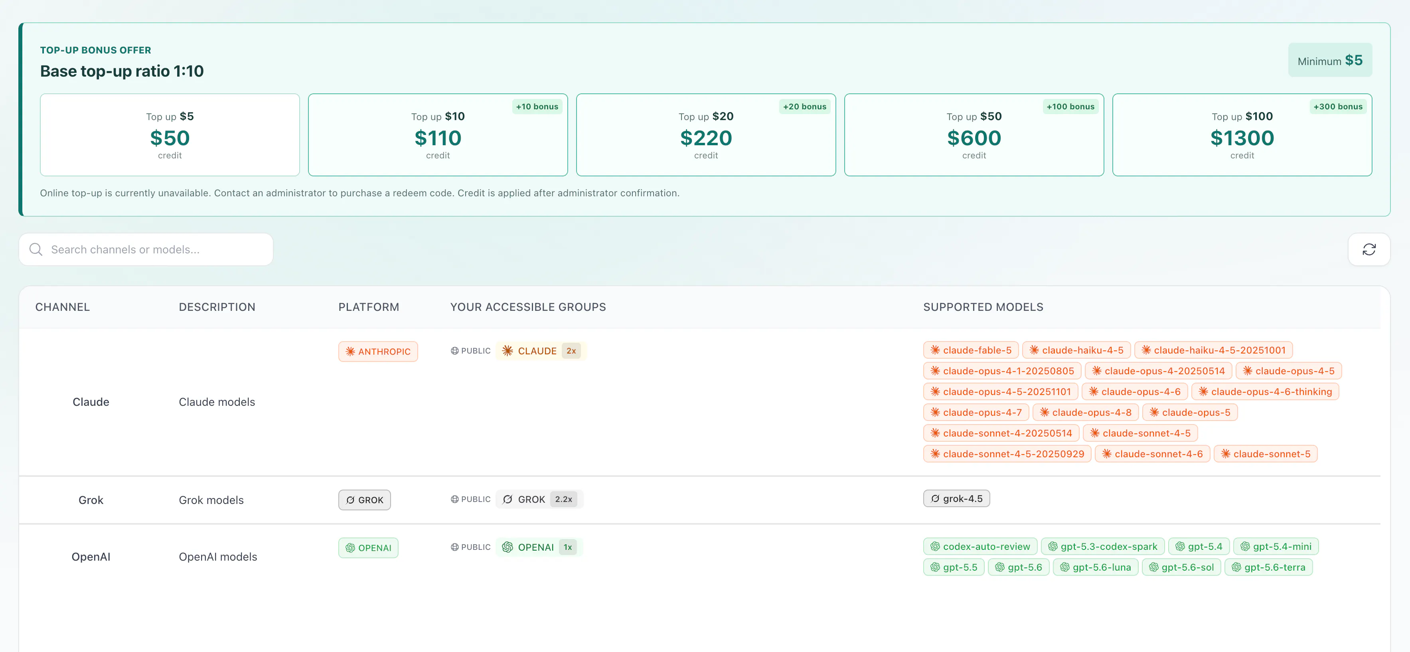Click the claude-sonnet-4-5-20250929 model tag
The image size is (1410, 652).
coord(1007,454)
